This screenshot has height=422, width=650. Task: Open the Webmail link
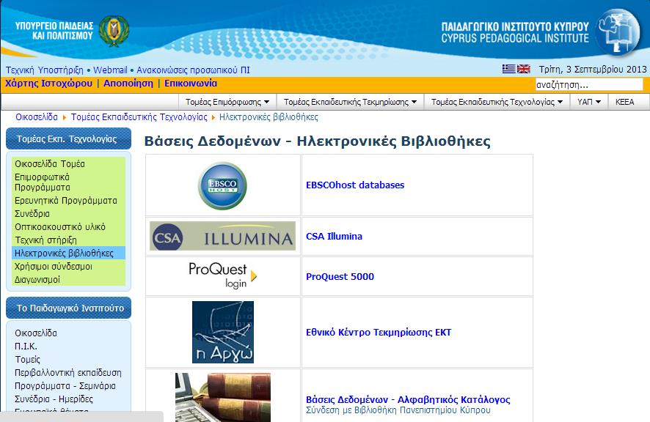[x=110, y=70]
